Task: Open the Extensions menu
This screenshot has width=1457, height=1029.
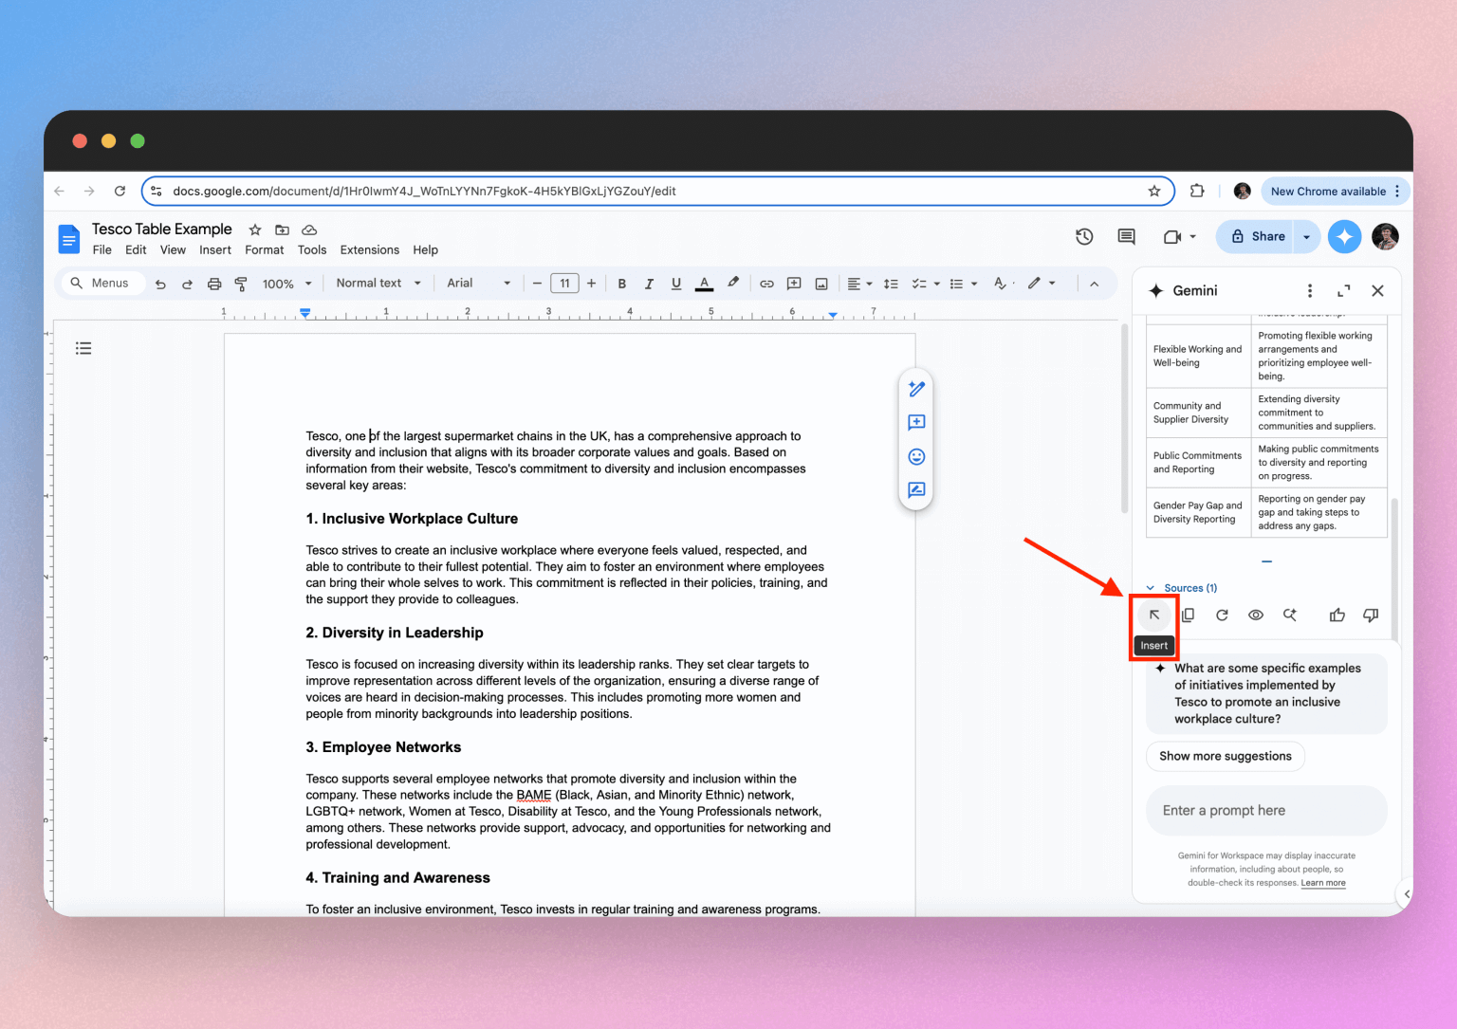Action: coord(369,249)
